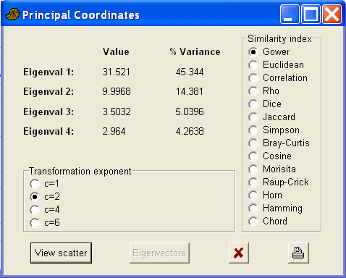
Task: Click the % Variance column header
Action: click(195, 51)
